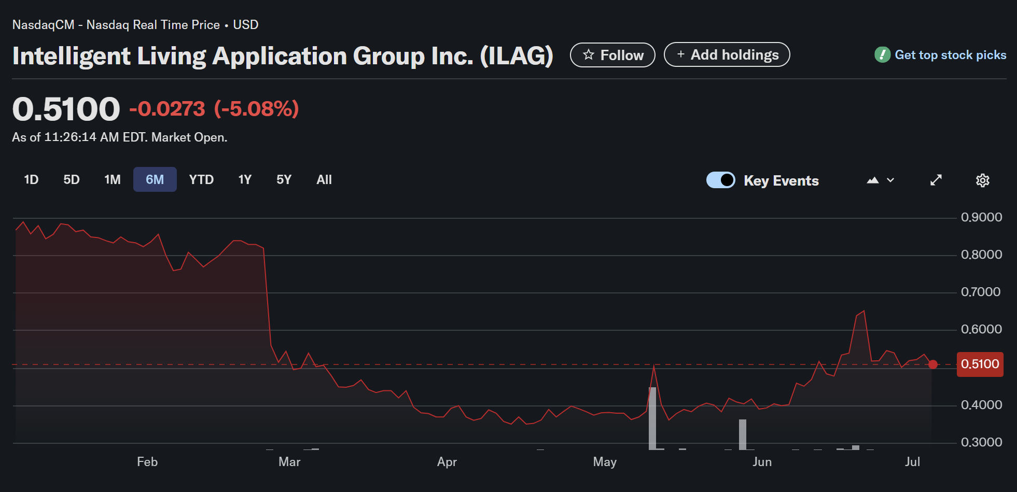Image resolution: width=1017 pixels, height=492 pixels.
Task: Click the NasdaqCM Real Time Price text
Action: [135, 24]
